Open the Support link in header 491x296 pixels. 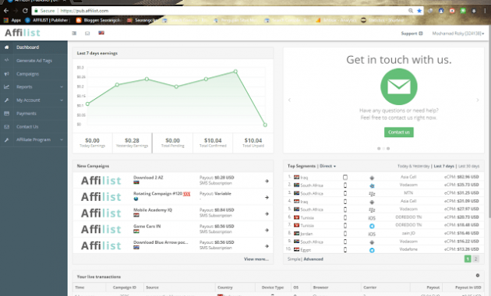click(x=412, y=33)
